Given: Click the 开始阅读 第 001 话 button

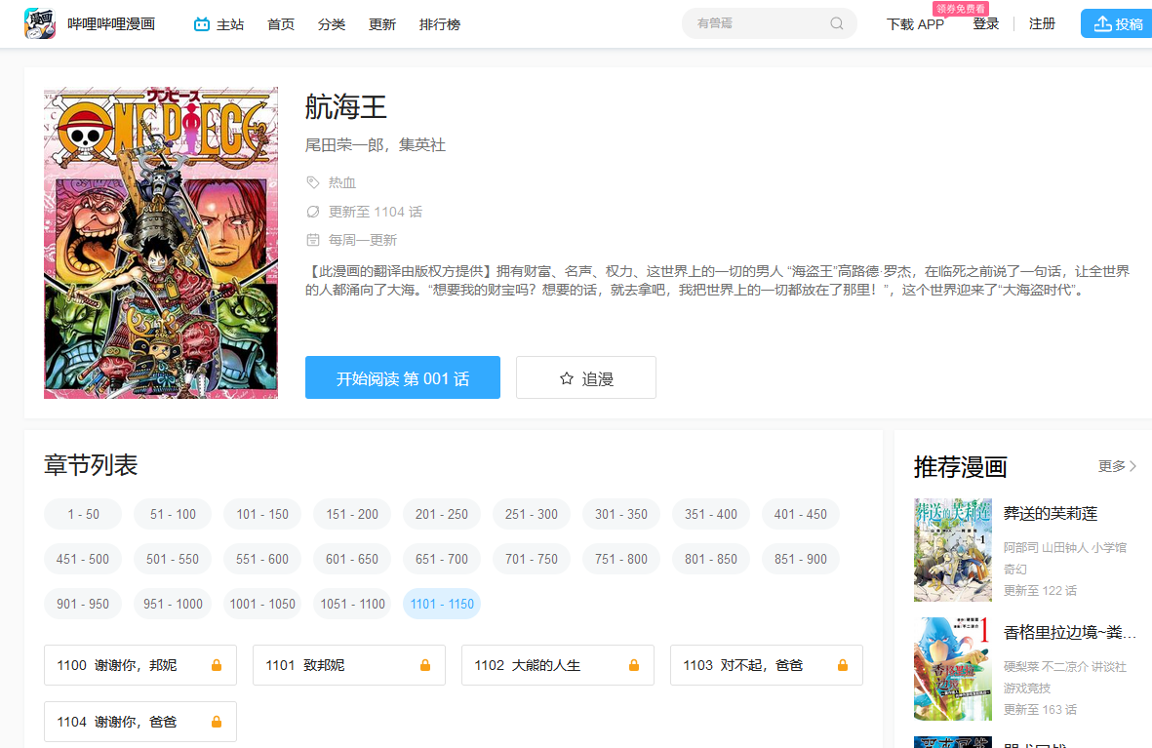Looking at the screenshot, I should pos(403,377).
